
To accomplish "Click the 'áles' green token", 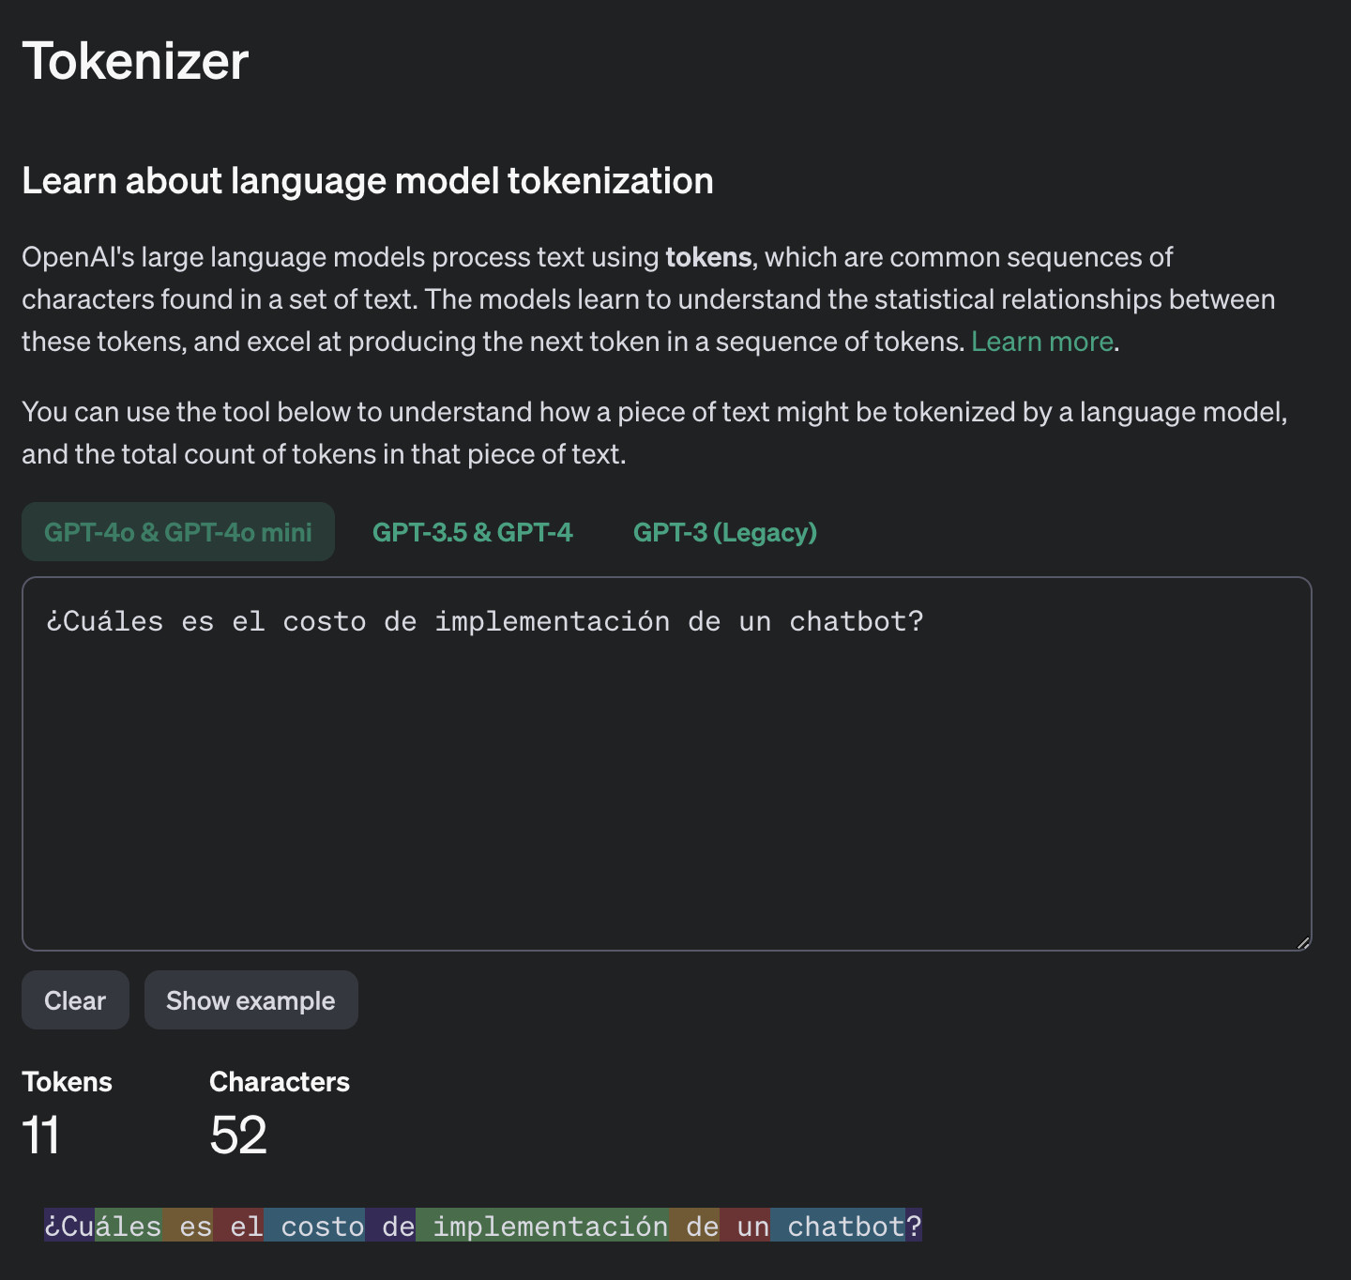I will click(x=129, y=1226).
